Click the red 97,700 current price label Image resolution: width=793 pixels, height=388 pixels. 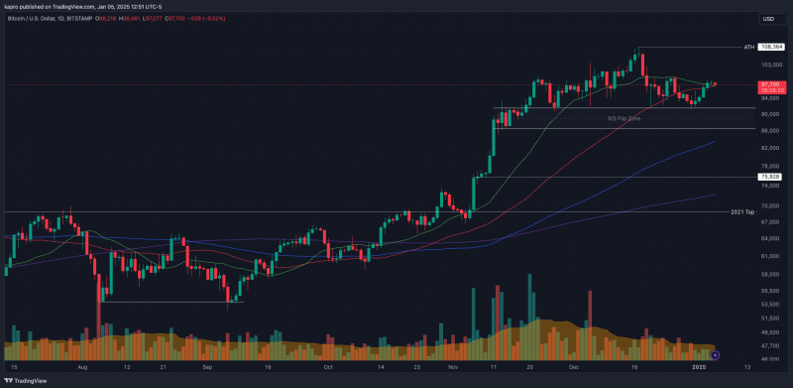click(x=771, y=86)
